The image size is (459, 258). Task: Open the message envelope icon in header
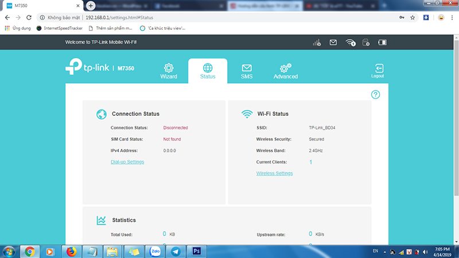[333, 42]
